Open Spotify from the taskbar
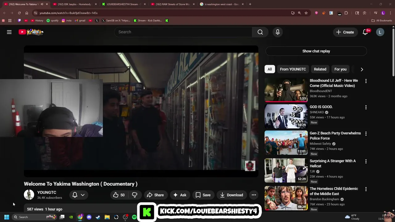Image resolution: width=395 pixels, height=222 pixels. pos(134,217)
